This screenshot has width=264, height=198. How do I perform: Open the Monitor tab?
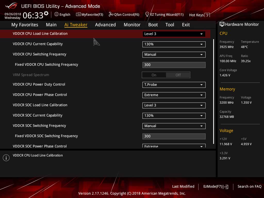click(132, 25)
